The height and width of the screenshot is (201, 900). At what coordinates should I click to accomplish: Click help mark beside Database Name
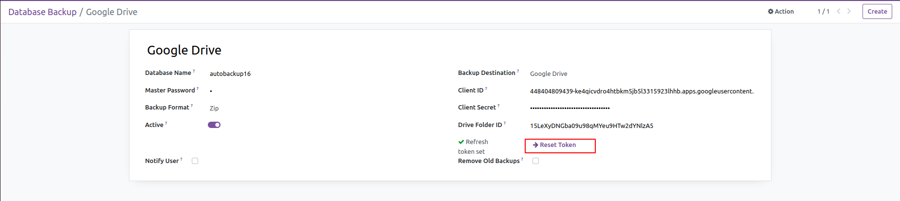[x=194, y=71]
